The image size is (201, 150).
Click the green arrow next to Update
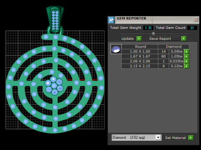(139, 38)
